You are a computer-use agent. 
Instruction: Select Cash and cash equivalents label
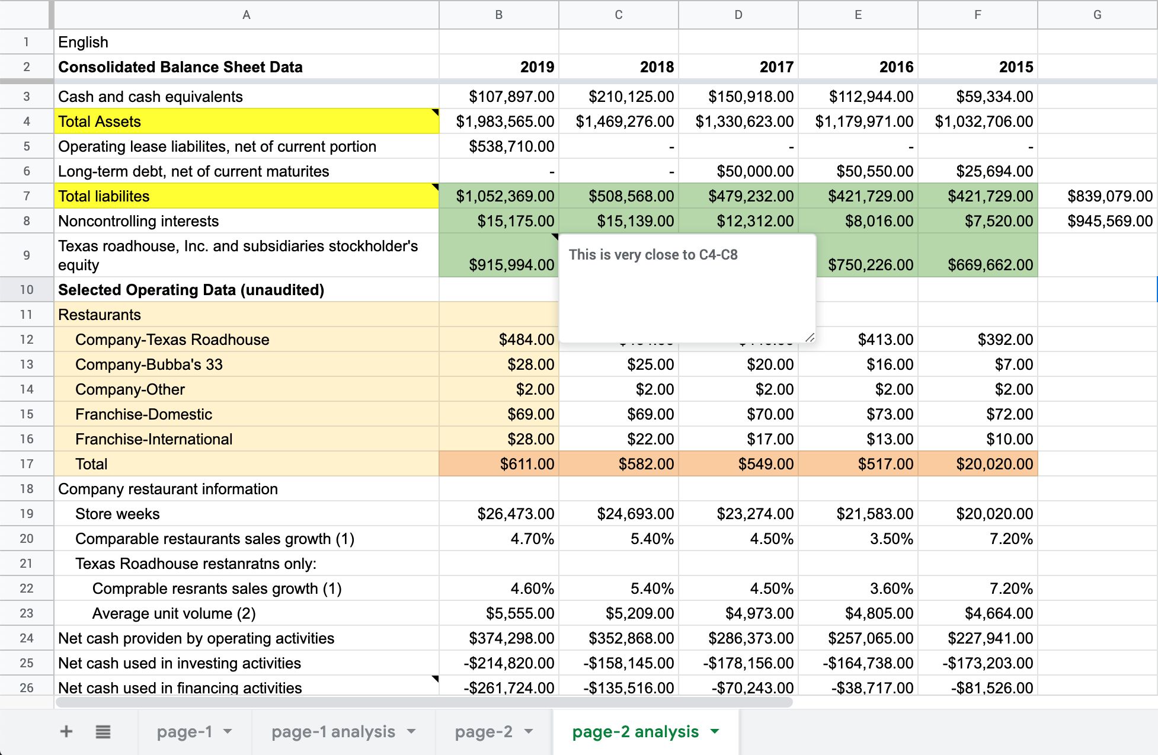(x=247, y=97)
